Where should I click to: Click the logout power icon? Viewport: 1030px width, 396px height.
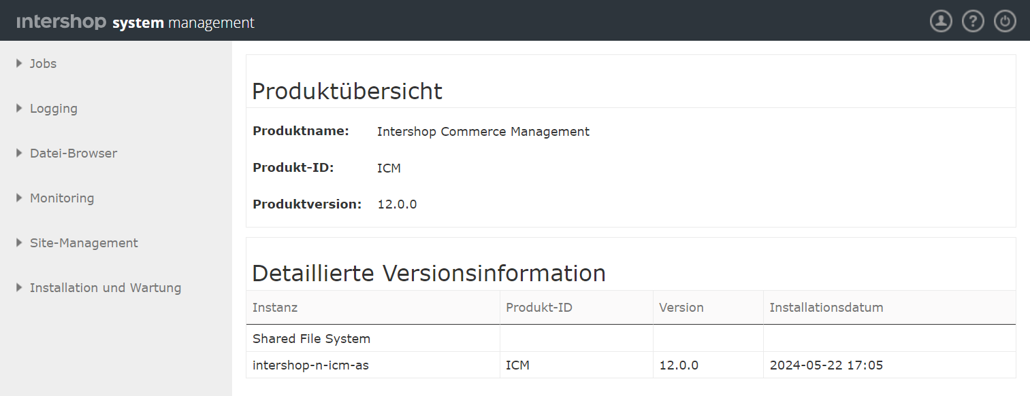click(1005, 21)
